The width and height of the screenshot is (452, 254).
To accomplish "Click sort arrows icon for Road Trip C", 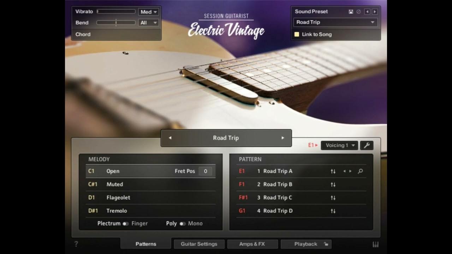I will tap(333, 198).
